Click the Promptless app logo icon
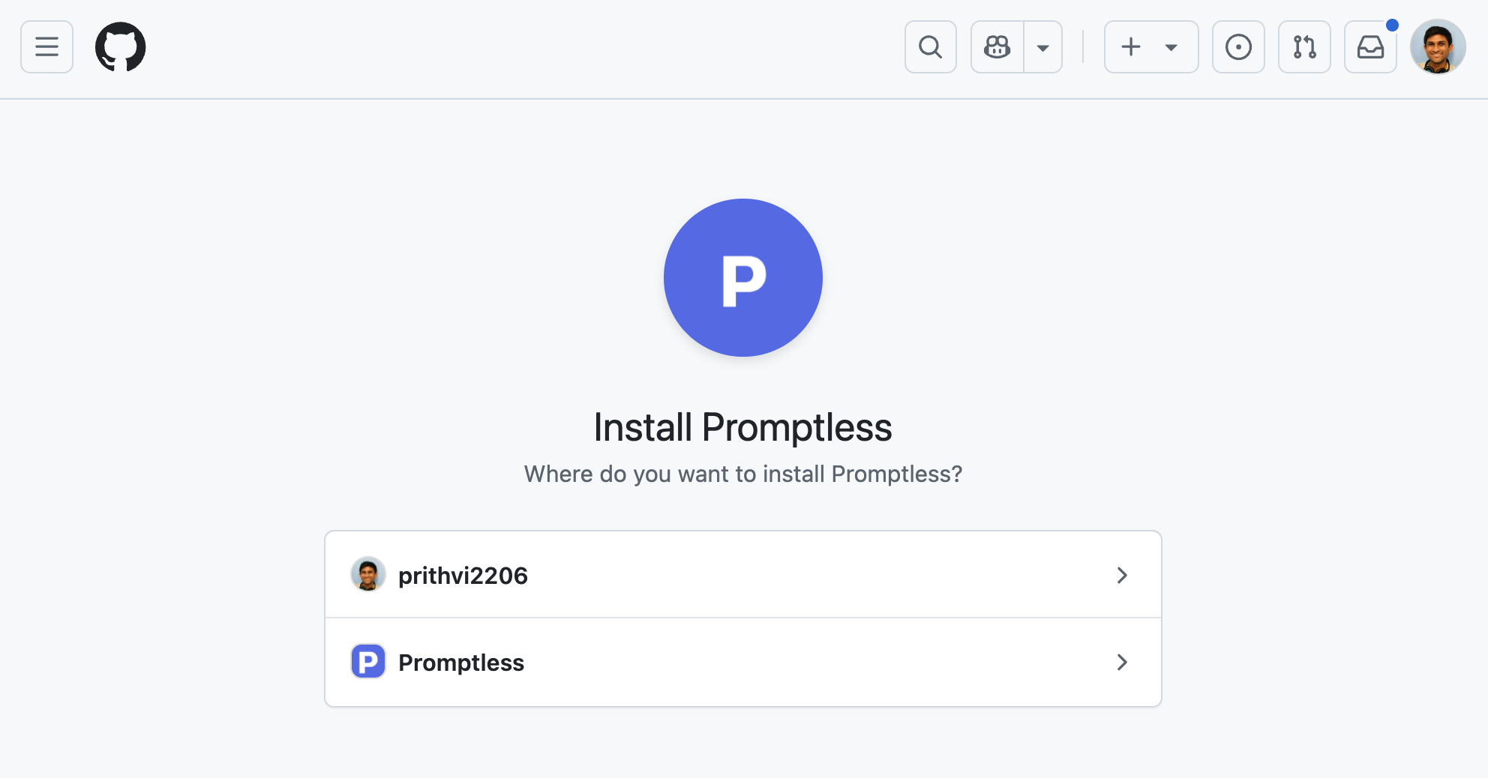The height and width of the screenshot is (778, 1488). 367,662
